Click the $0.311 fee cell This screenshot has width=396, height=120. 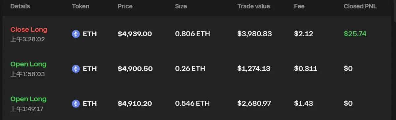coord(306,69)
